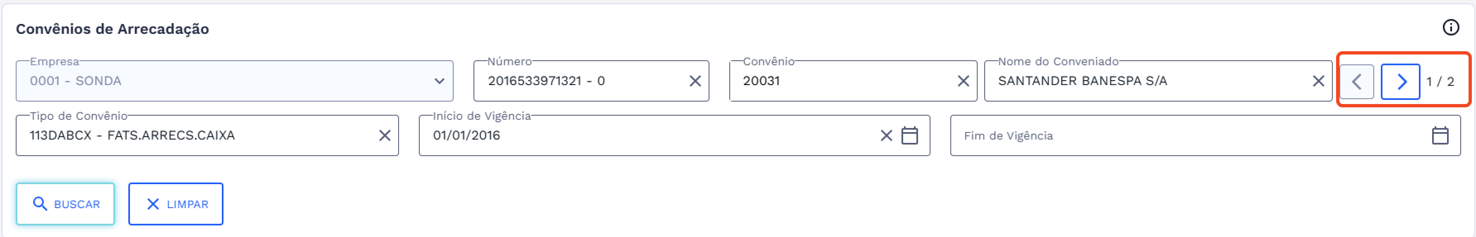Image resolution: width=1476 pixels, height=237 pixels.
Task: Focus the Número input field
Action: pyautogui.click(x=579, y=81)
